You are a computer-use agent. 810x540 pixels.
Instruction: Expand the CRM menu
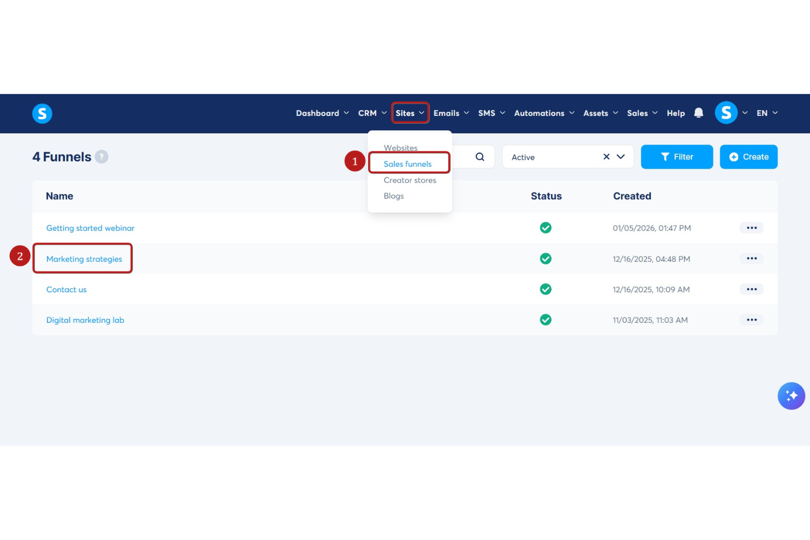tap(372, 113)
